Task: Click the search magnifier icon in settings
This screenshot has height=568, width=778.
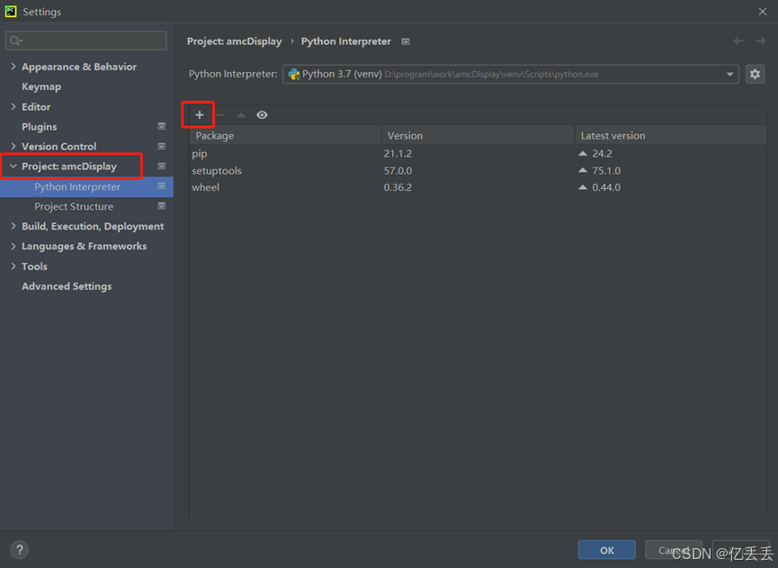Action: click(16, 41)
